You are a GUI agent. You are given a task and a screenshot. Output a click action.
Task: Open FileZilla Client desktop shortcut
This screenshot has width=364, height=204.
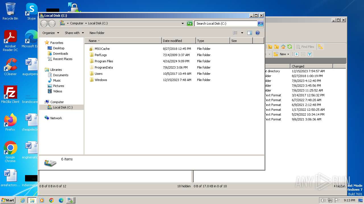(10, 95)
